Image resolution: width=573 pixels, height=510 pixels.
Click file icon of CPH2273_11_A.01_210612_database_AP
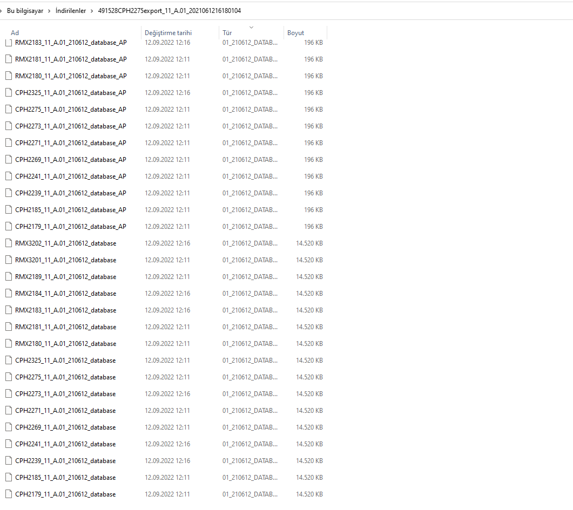coord(9,126)
